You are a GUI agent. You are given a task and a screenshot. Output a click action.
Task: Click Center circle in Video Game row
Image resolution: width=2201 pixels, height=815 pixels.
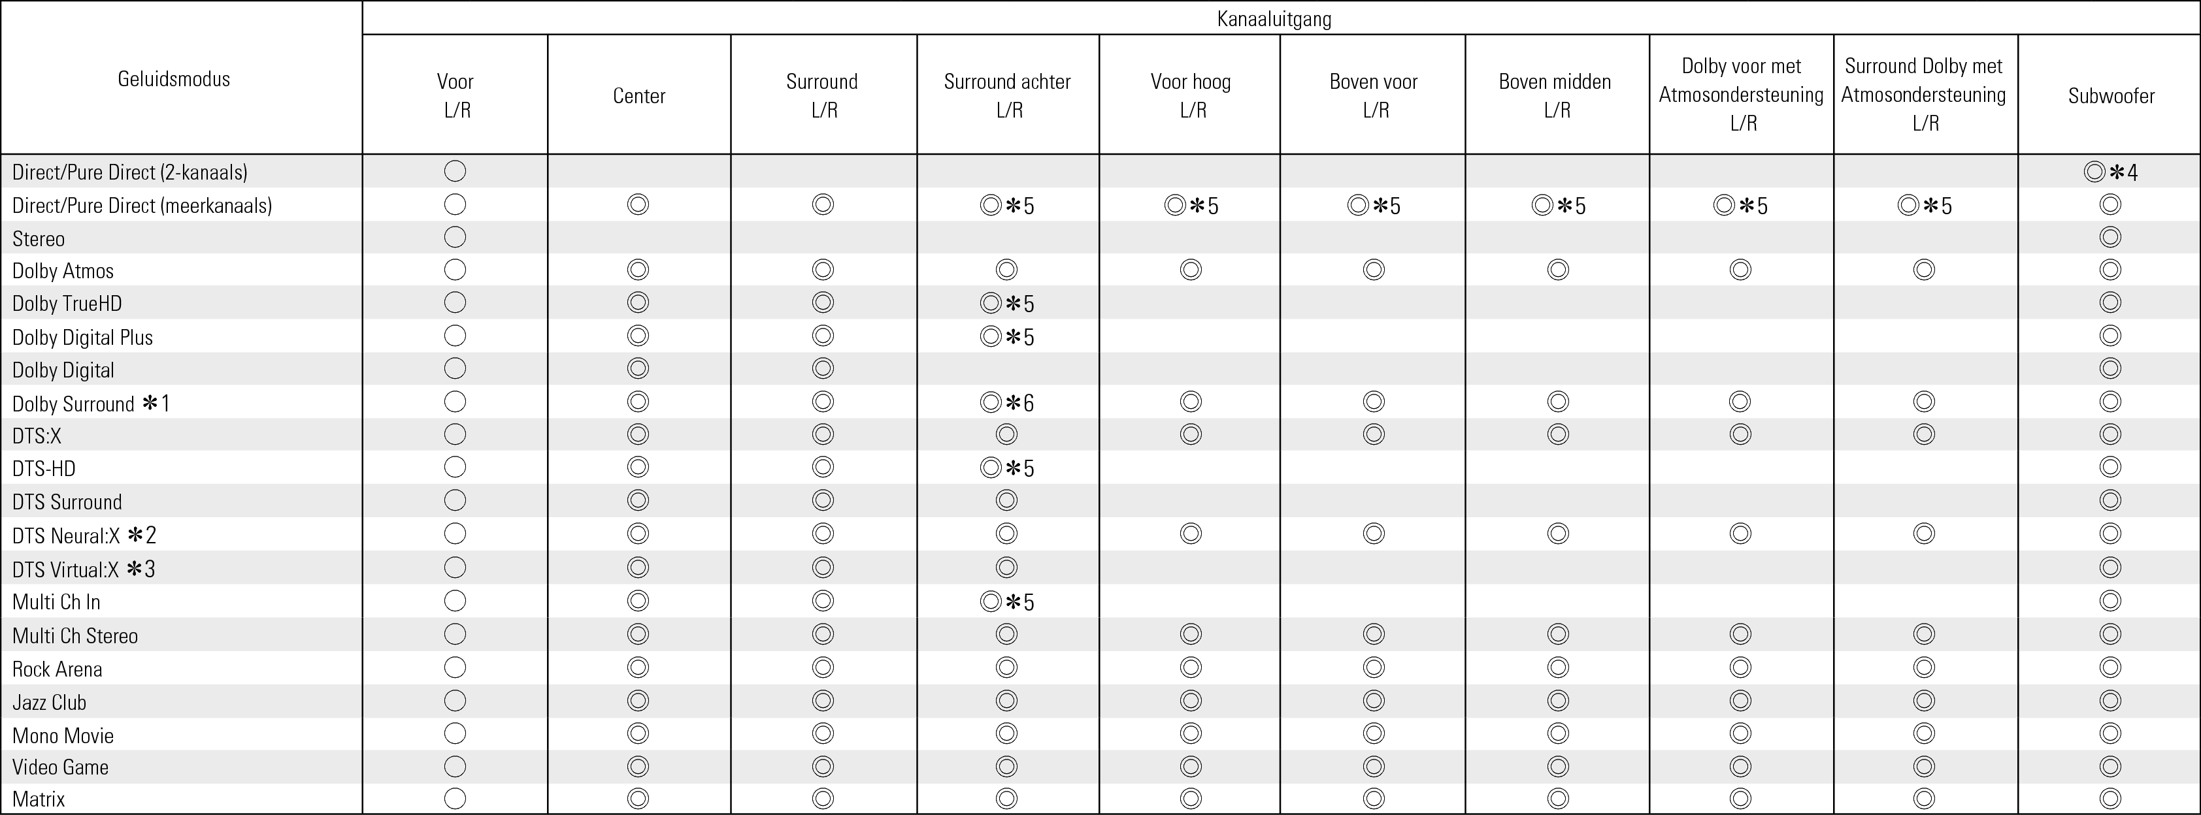coord(637,767)
